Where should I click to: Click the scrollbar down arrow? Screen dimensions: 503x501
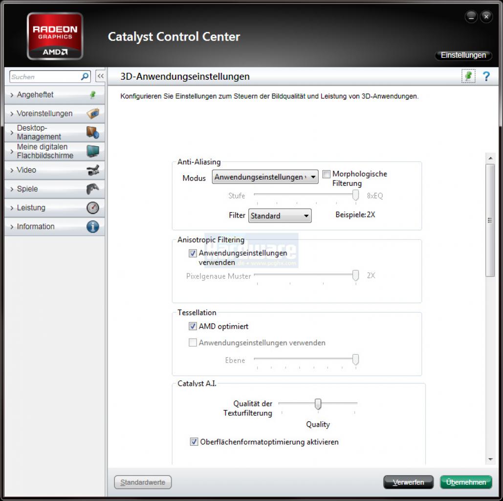point(490,459)
